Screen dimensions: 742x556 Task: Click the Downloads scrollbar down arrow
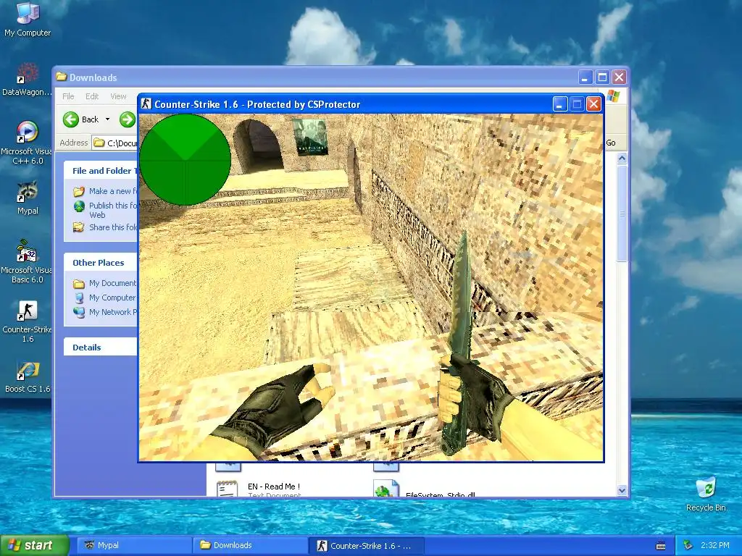coord(622,490)
